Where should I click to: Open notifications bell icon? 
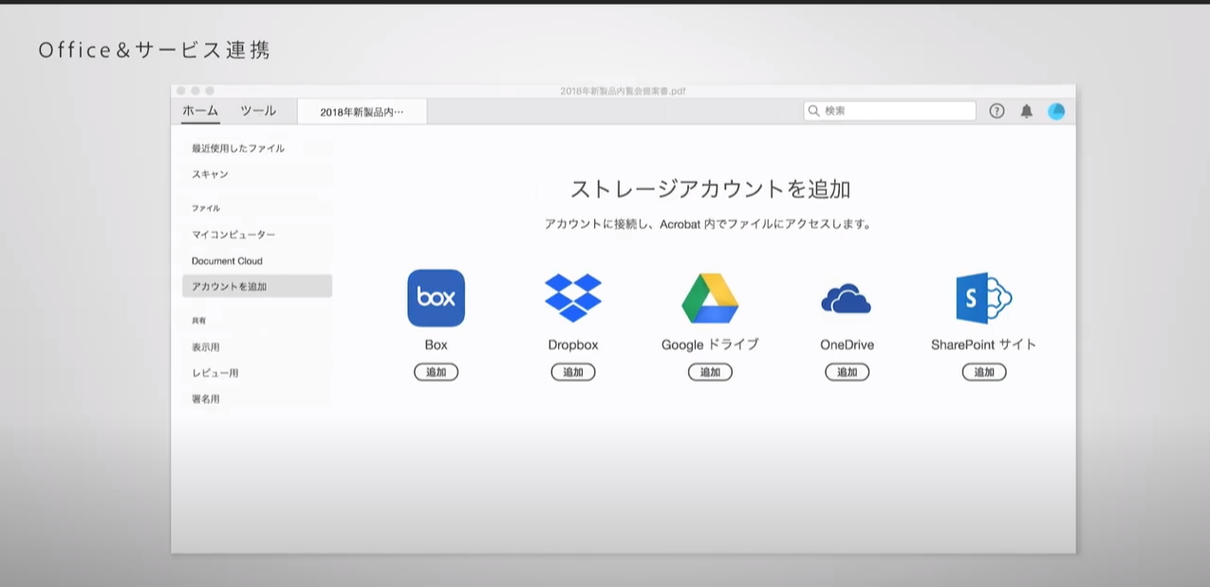click(x=1026, y=111)
